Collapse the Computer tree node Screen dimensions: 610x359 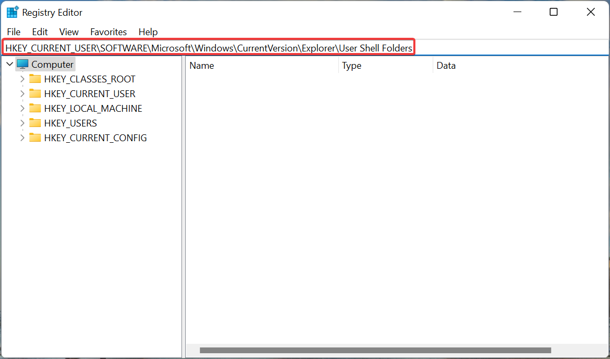click(x=10, y=64)
